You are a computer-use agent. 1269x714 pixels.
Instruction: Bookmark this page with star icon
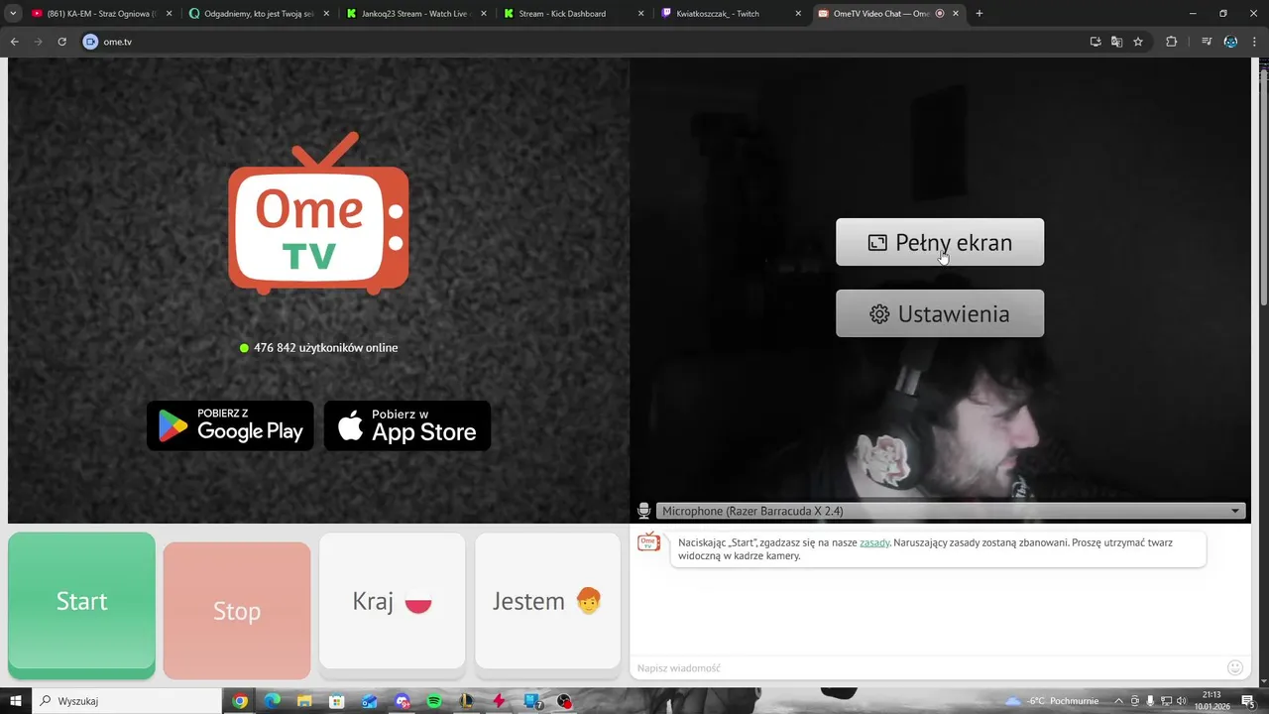pos(1138,42)
